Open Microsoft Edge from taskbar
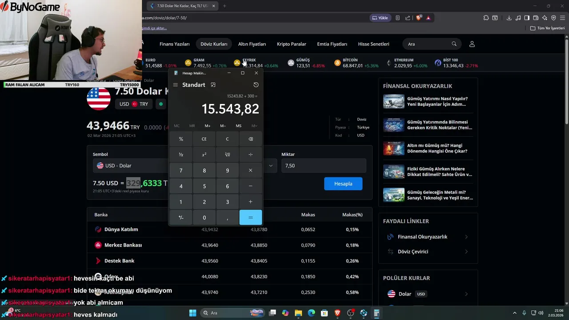Viewport: 569px width, 320px height. 312,313
